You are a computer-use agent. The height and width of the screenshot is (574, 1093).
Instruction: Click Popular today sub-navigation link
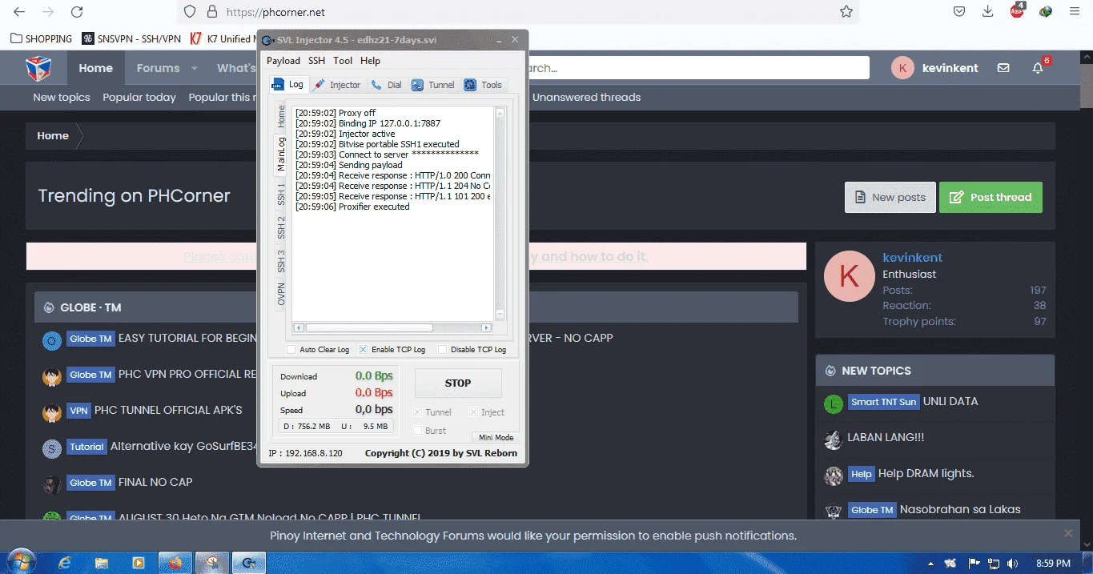pyautogui.click(x=139, y=97)
